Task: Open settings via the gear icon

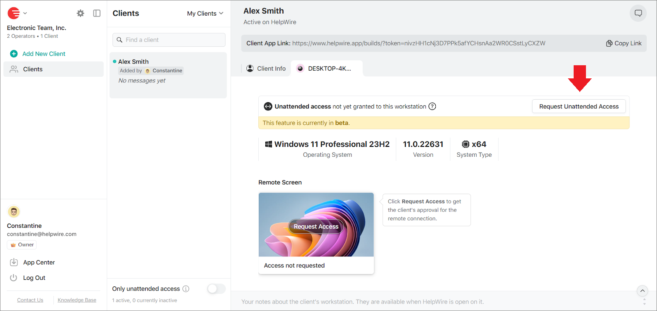Action: pos(80,13)
